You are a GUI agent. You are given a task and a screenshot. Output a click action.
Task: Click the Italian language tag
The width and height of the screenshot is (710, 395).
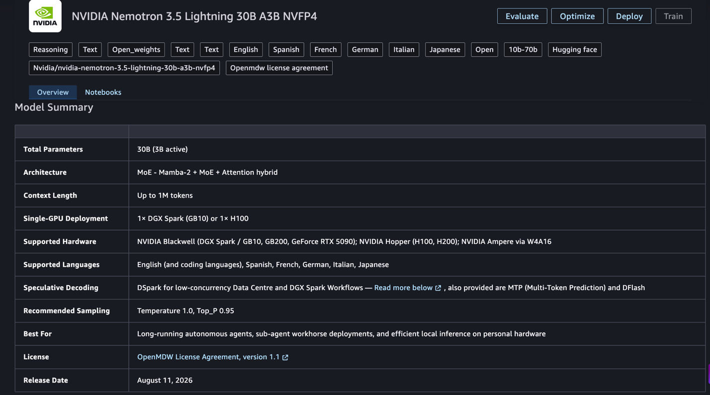pos(404,50)
